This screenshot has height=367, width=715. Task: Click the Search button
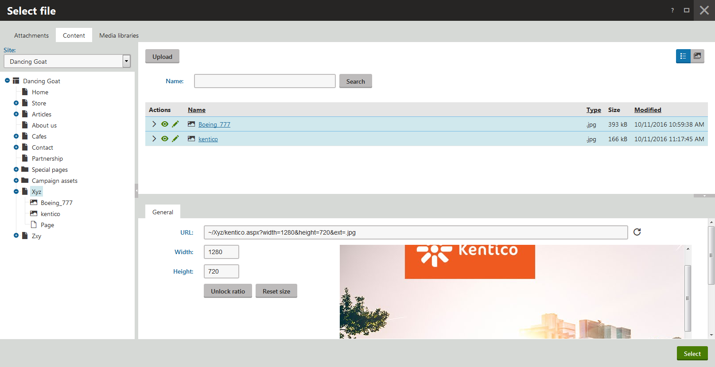point(355,81)
